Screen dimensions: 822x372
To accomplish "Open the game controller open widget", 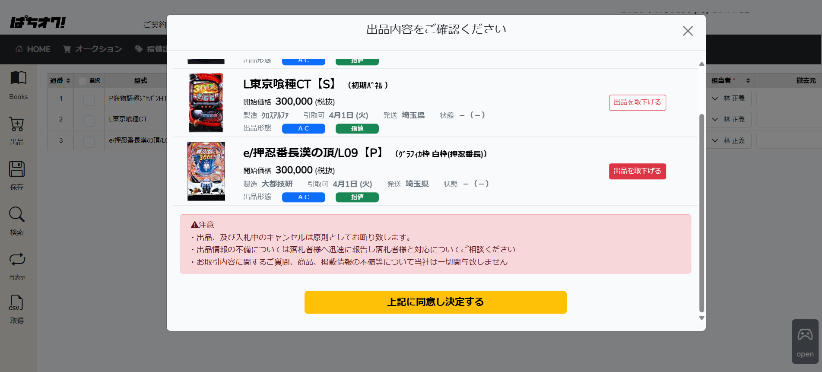I will (805, 341).
